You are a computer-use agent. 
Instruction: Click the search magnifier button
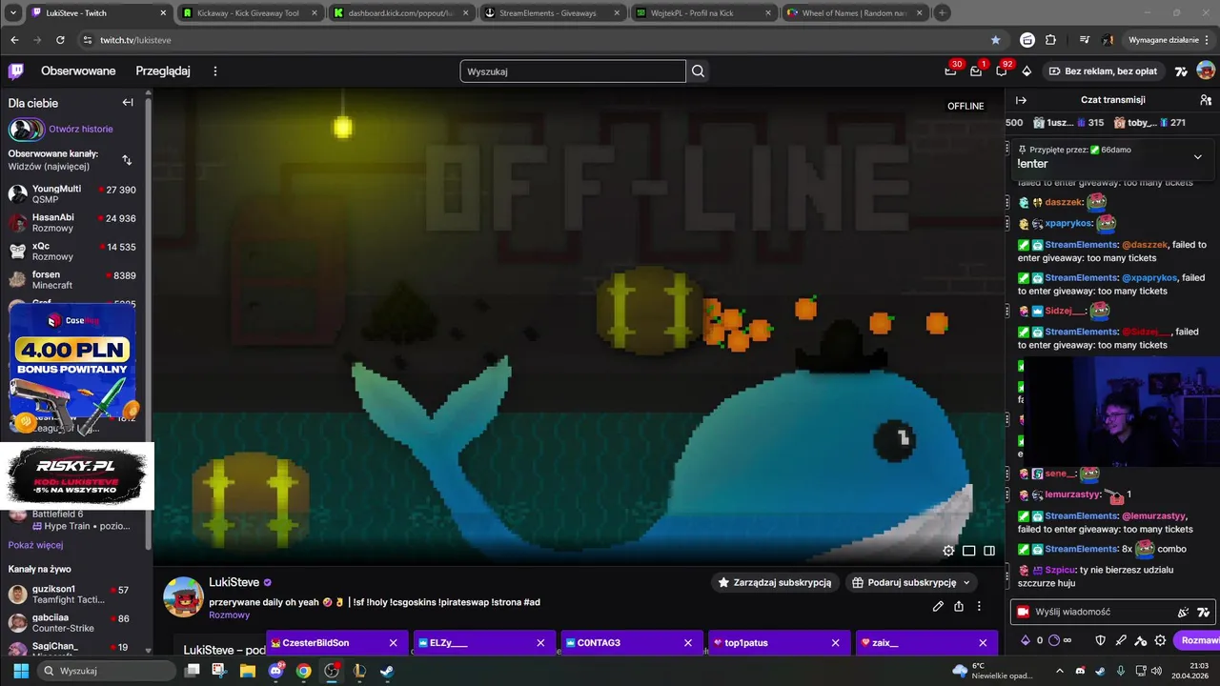click(698, 71)
